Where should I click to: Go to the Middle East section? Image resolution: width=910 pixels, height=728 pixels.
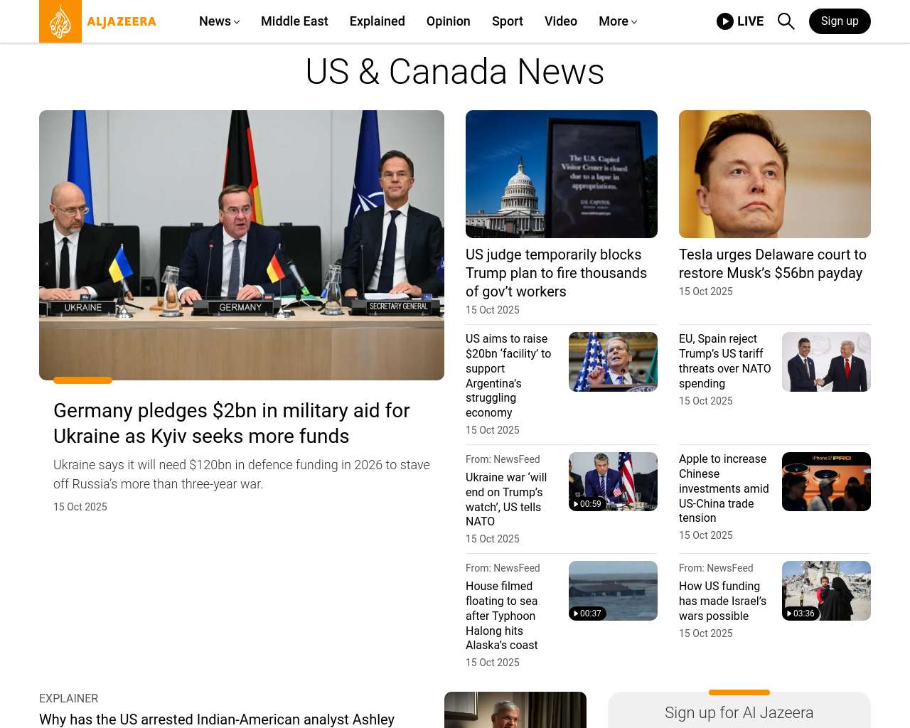point(294,21)
